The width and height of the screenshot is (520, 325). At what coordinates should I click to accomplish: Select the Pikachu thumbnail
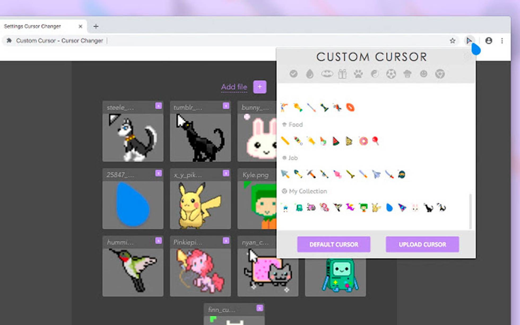200,205
